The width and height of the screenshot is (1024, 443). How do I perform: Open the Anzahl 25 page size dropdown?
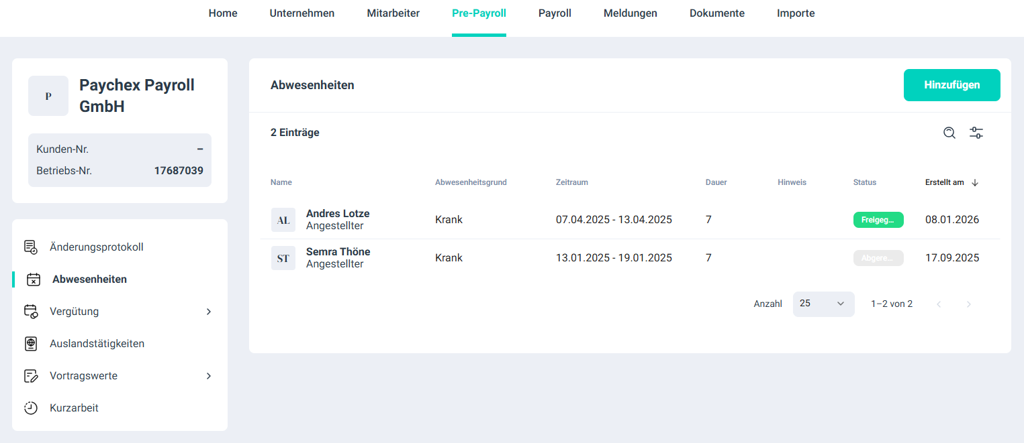click(823, 304)
